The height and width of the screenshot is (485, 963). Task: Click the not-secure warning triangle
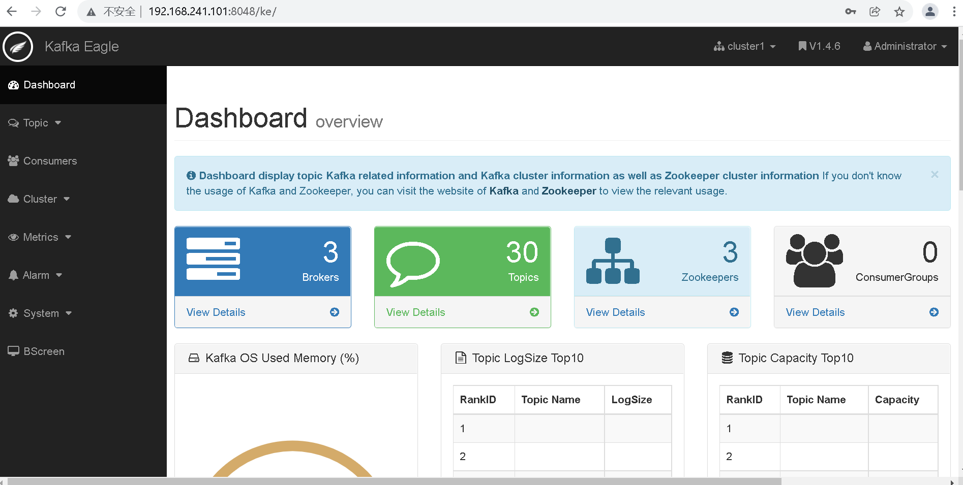pos(91,12)
